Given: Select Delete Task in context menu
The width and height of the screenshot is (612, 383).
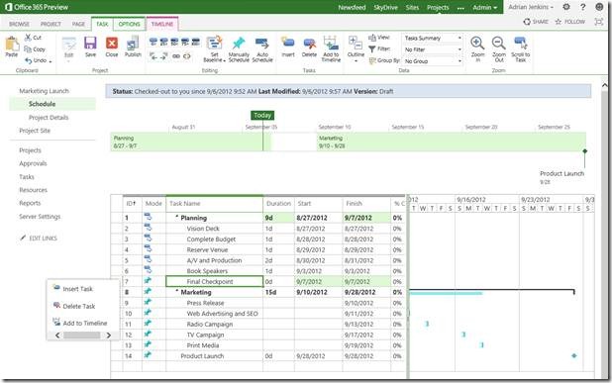Looking at the screenshot, I should (79, 306).
